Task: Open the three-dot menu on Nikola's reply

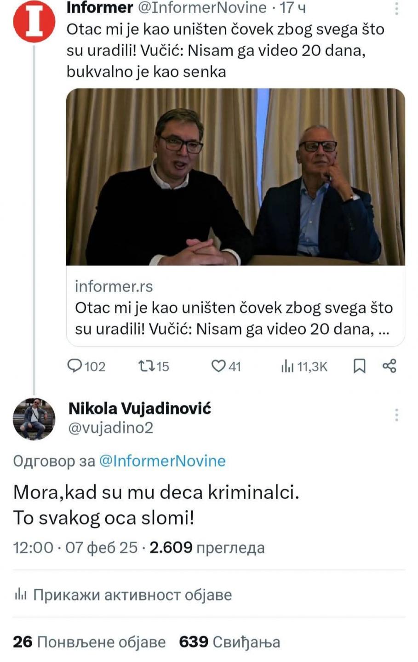Action: point(396,415)
